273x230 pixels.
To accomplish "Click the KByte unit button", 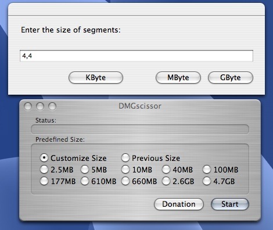I will (96, 78).
